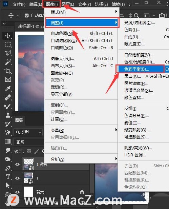Select the Dodge tool

click(7, 159)
